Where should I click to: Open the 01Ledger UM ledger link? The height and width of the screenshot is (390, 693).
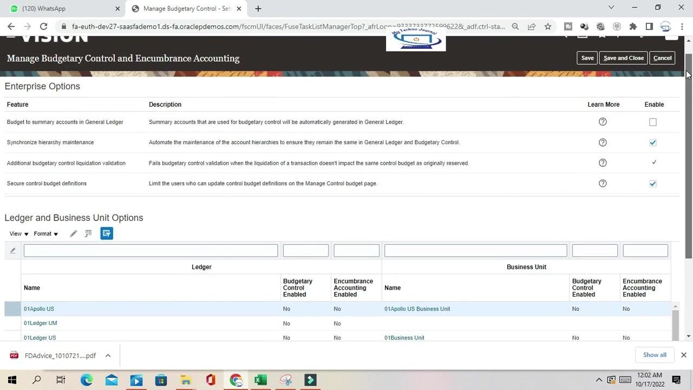(41, 323)
